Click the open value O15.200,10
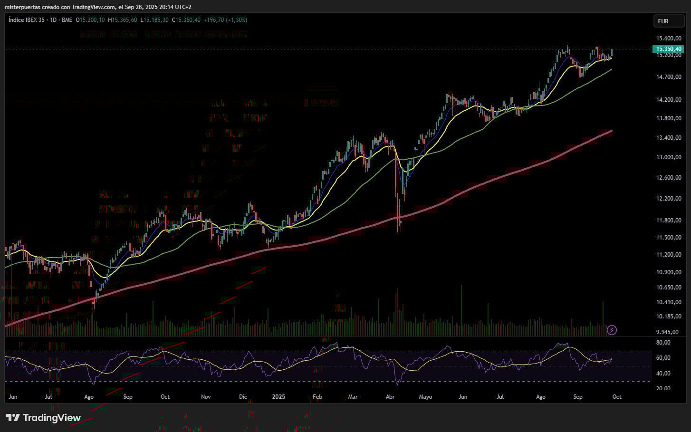This screenshot has width=691, height=432. (90, 20)
